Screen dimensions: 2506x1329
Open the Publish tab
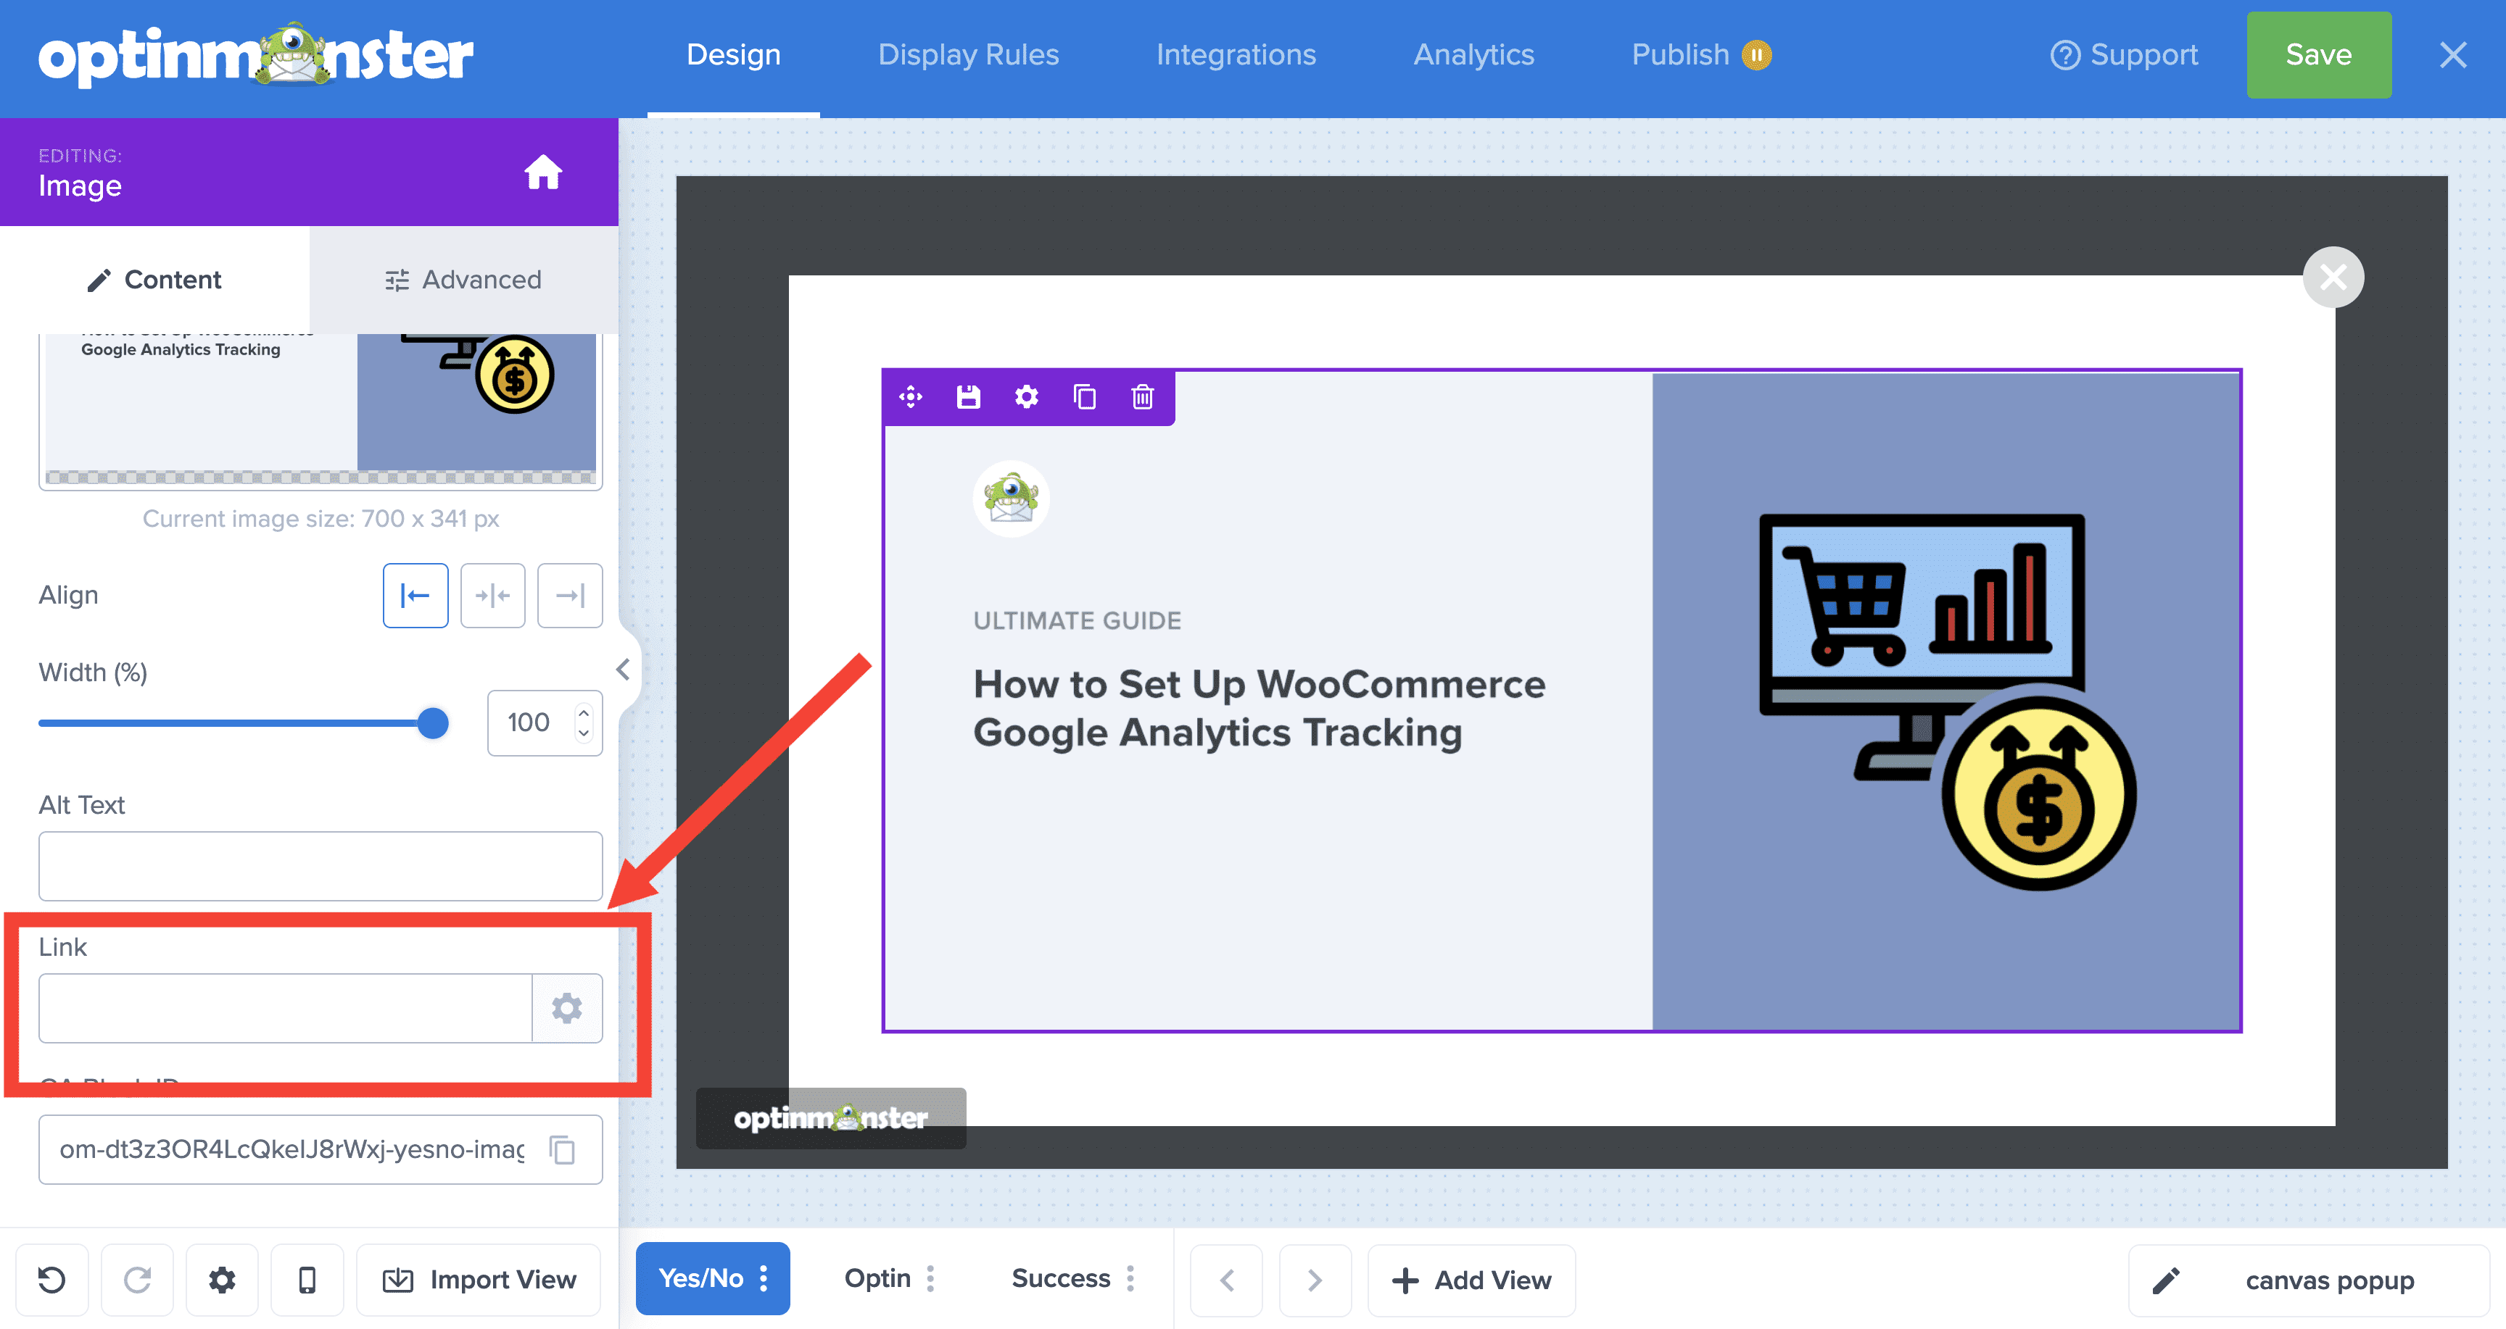[1680, 54]
